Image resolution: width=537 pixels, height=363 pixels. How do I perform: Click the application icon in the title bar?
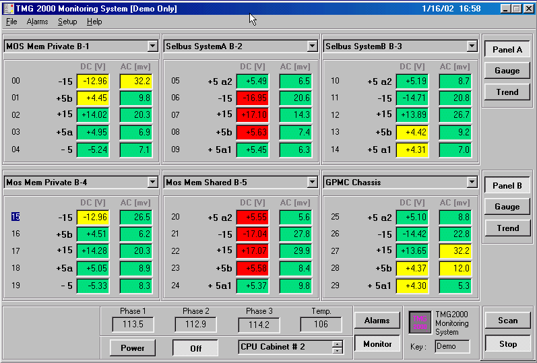pos(8,9)
